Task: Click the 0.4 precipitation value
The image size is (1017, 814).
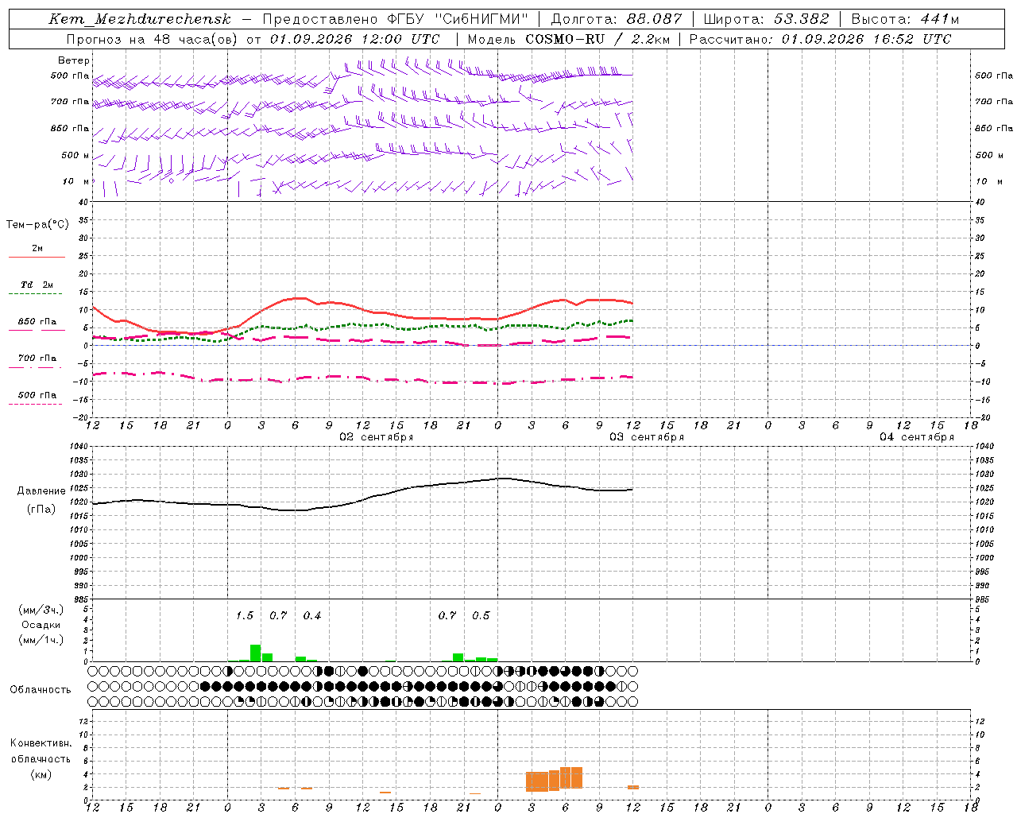Action: (312, 615)
